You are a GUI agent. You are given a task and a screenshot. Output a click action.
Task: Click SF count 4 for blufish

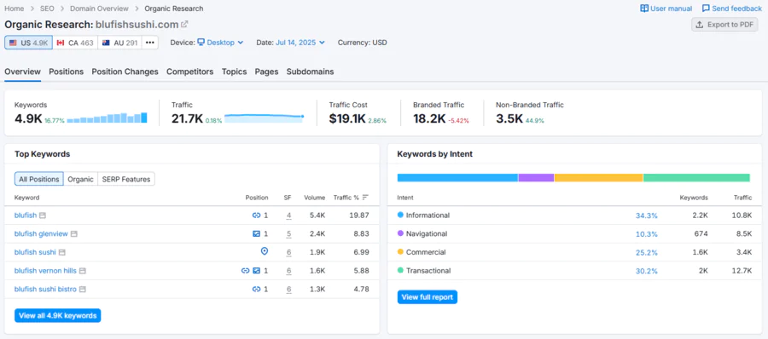click(x=289, y=215)
